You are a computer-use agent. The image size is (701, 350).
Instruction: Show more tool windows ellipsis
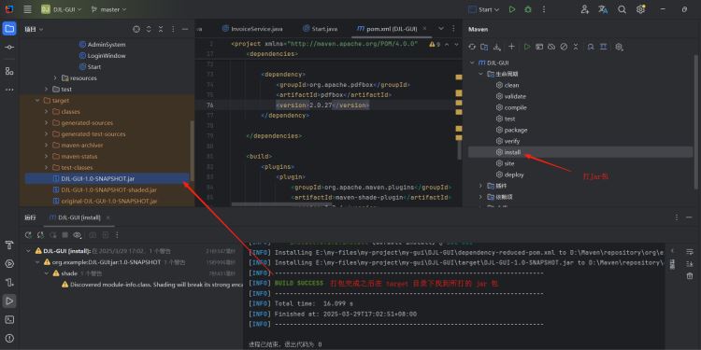(x=9, y=90)
